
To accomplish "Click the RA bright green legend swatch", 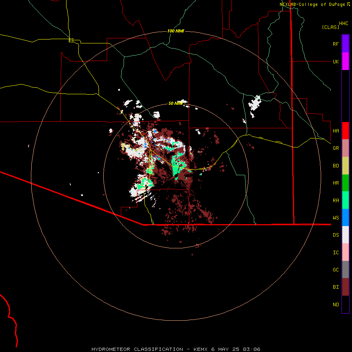I will click(x=345, y=200).
